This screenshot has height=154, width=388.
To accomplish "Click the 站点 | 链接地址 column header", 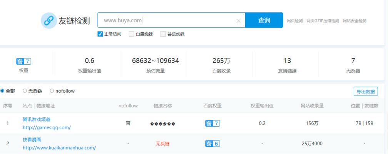I will [38, 106].
